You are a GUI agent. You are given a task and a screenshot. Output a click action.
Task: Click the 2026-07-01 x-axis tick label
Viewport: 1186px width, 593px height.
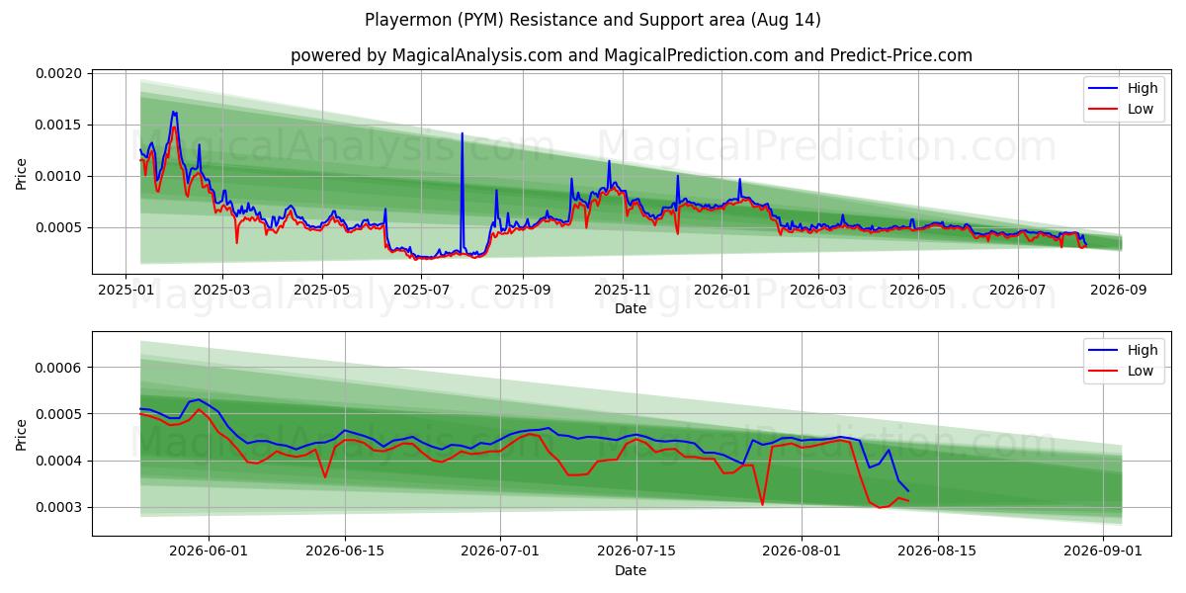coord(500,552)
